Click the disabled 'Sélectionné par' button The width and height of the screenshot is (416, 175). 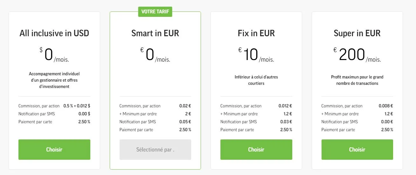pyautogui.click(x=155, y=150)
